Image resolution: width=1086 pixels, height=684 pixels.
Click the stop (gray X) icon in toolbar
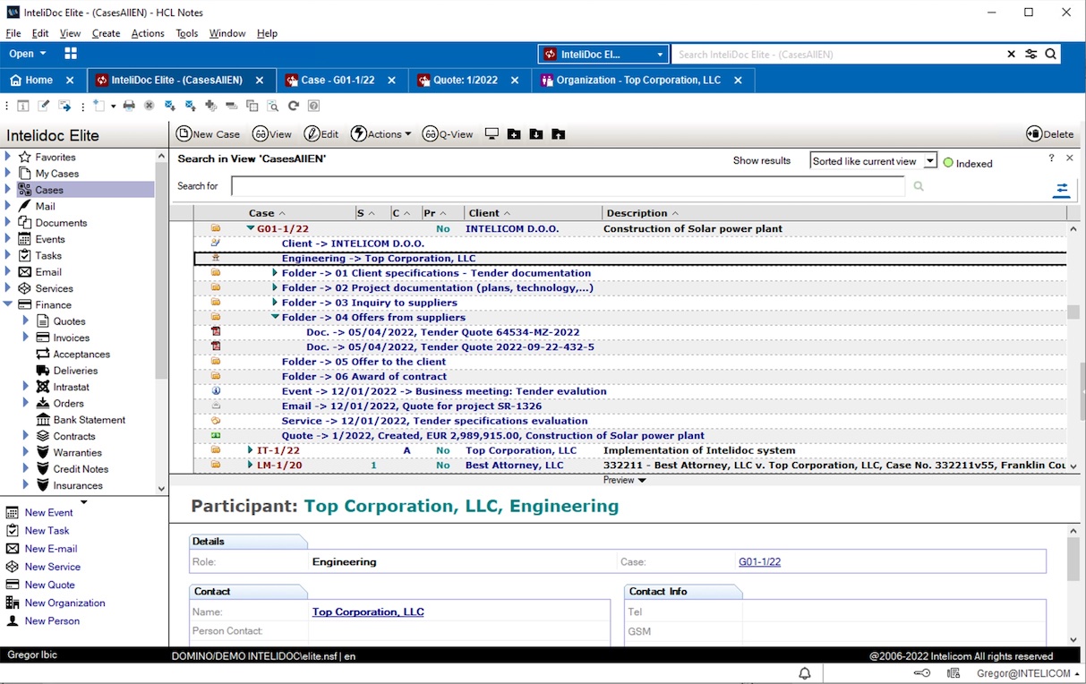click(x=150, y=106)
